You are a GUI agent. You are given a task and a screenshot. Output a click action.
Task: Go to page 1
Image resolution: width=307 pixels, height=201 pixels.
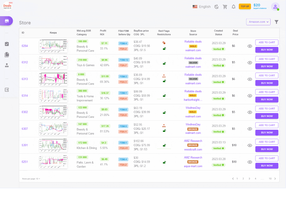237,179
